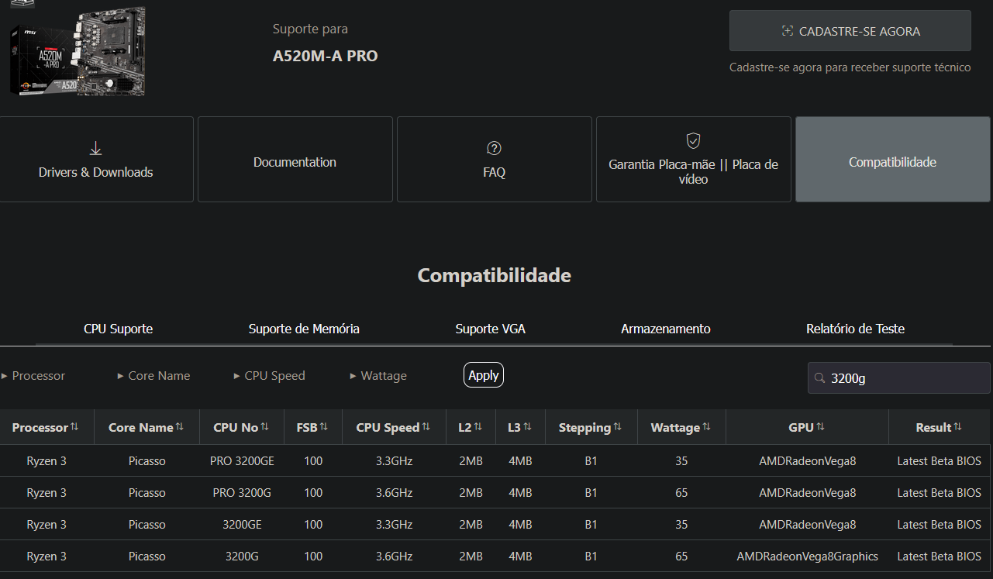Screen dimensions: 993x579
Task: Click the warranty shield icon
Action: (x=694, y=140)
